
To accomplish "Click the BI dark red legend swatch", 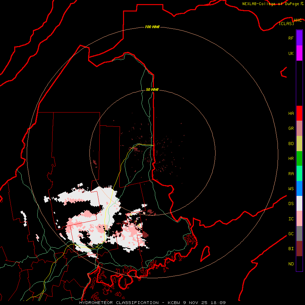I will (299, 249).
